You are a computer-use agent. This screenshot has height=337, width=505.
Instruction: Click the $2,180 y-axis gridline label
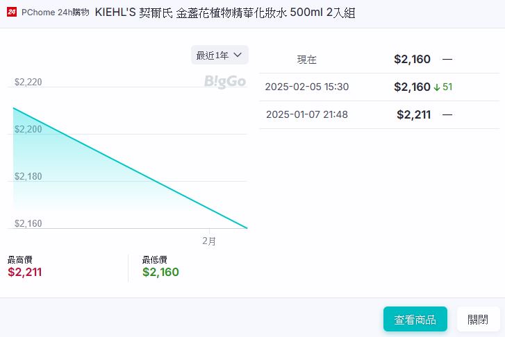pos(28,177)
